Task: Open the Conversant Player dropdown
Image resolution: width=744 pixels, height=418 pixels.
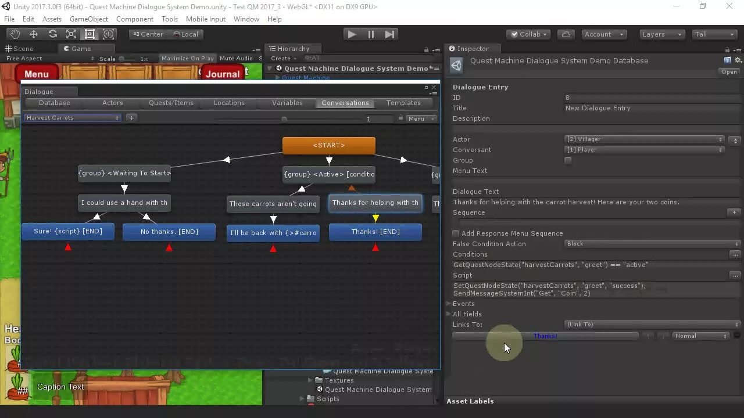Action: click(x=645, y=150)
